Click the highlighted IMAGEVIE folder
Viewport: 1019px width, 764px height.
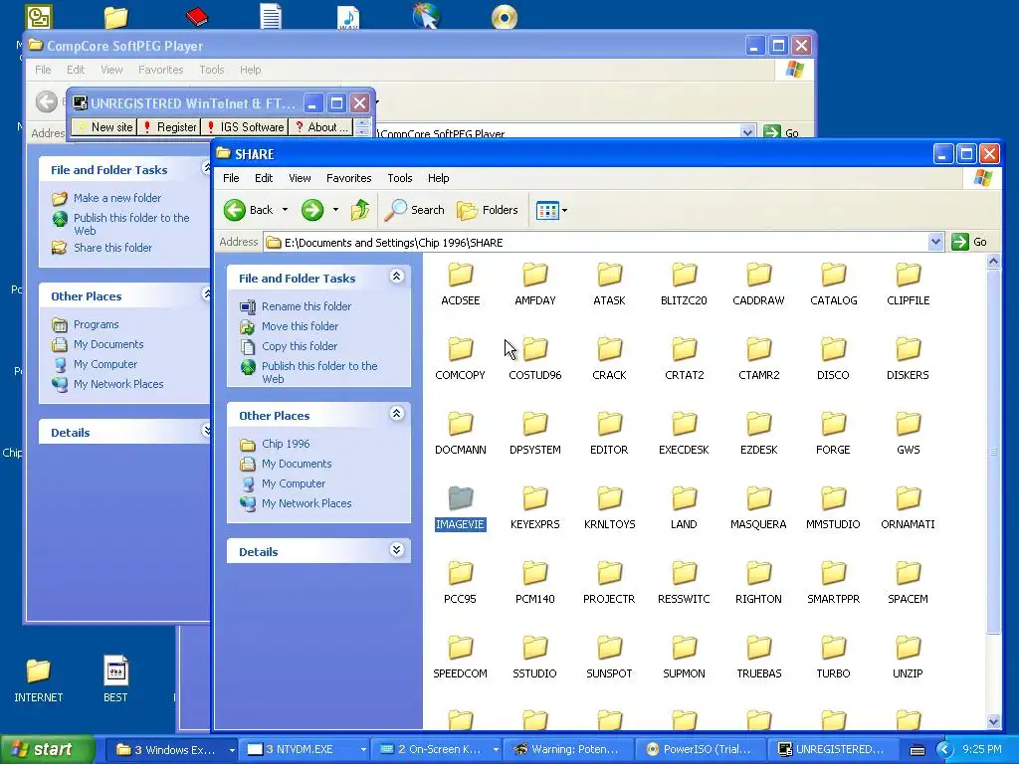click(460, 508)
